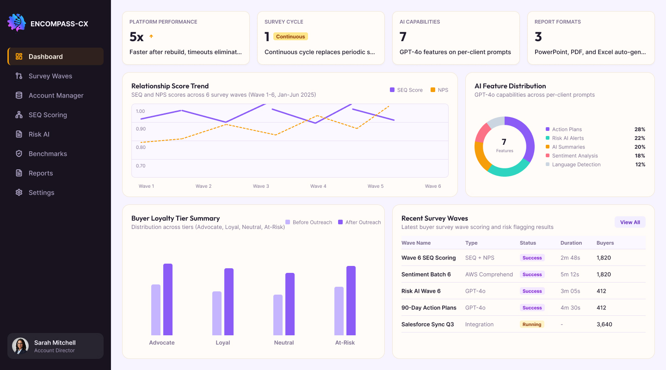Go to the Account Manager page
This screenshot has height=370, width=666.
pos(55,95)
